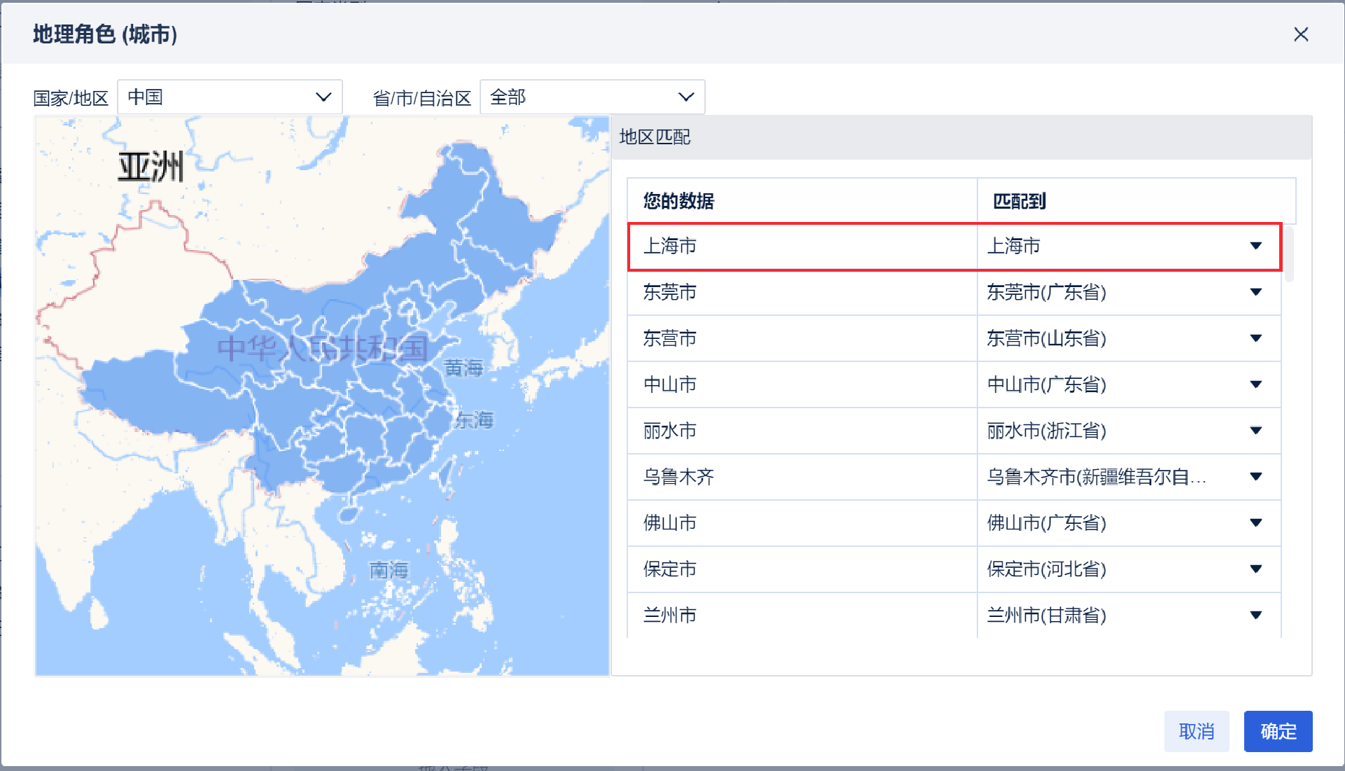Viewport: 1345px width, 771px height.
Task: Expand match dropdown arrow for 兰州市
Action: point(1255,616)
